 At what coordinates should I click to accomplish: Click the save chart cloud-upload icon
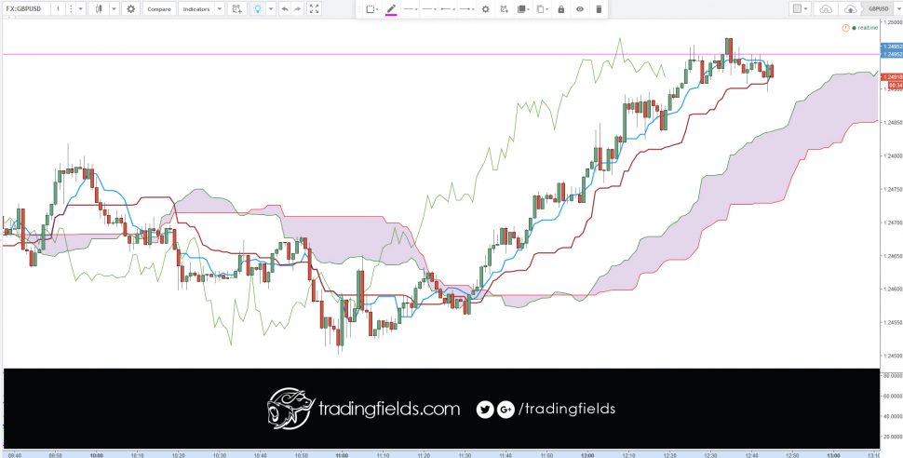click(851, 8)
